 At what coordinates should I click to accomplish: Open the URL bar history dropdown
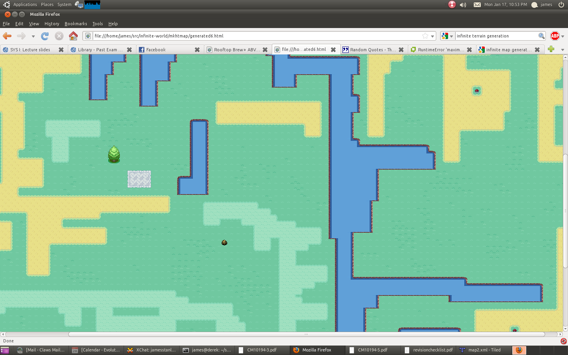433,36
